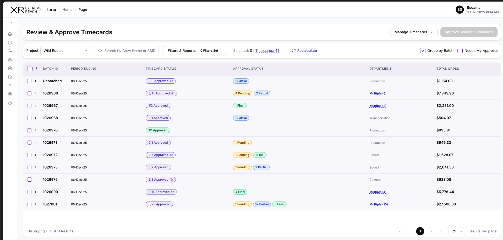Sort by Period Ending column header

click(84, 69)
